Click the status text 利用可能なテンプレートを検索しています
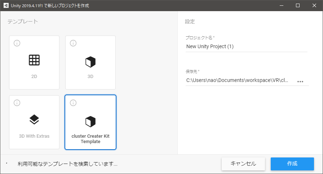Image resolution: width=323 pixels, height=174 pixels. 67,164
